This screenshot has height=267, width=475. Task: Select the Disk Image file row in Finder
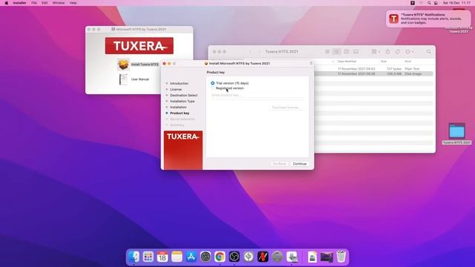point(373,74)
